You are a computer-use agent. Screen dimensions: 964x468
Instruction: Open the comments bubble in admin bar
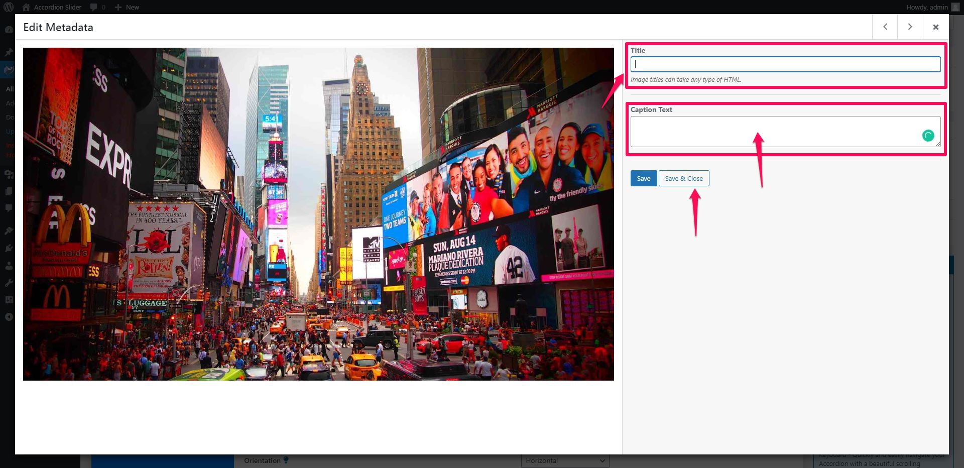(98, 7)
